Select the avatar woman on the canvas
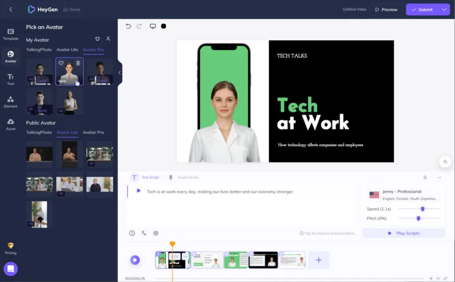 224,122
